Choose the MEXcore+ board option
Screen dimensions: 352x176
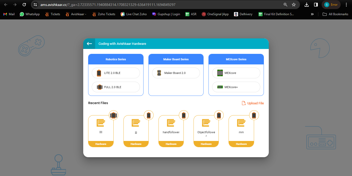coord(236,87)
